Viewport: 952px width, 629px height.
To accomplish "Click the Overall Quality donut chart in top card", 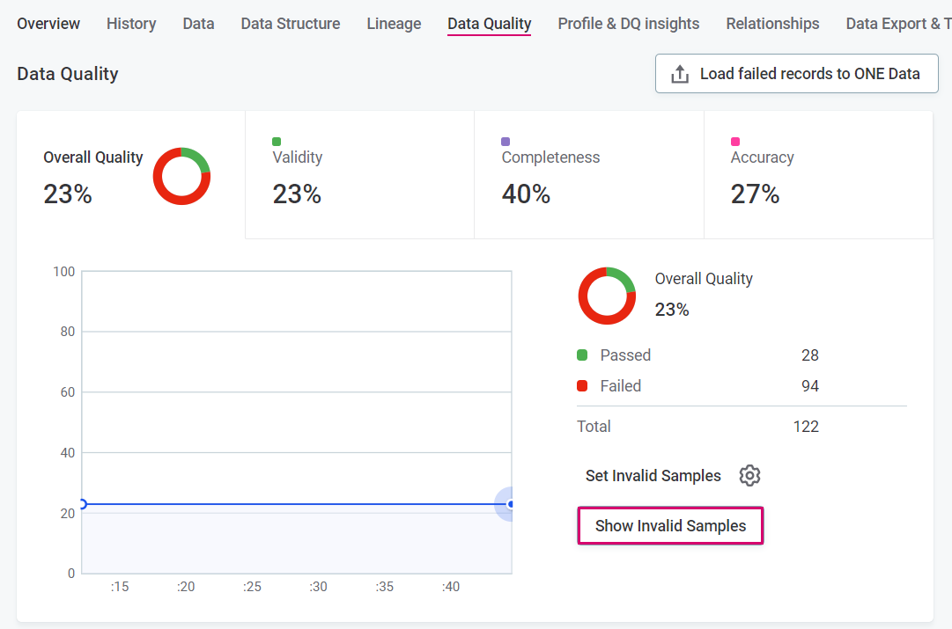I will tap(181, 177).
